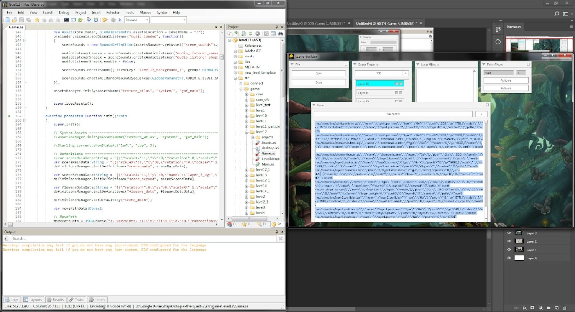
Task: Click the Save disk icon in FlashDevelop toolbar
Action: (x=21, y=20)
